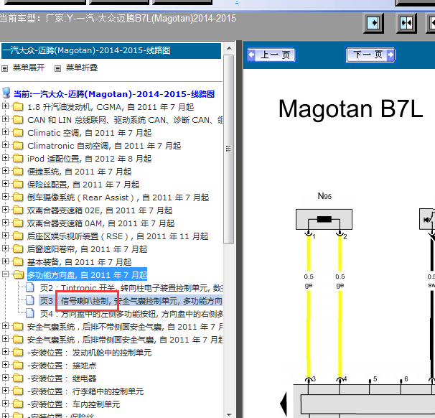Collapse the 多功能方向盘 folder node
This screenshot has height=418, width=435.
5,274
